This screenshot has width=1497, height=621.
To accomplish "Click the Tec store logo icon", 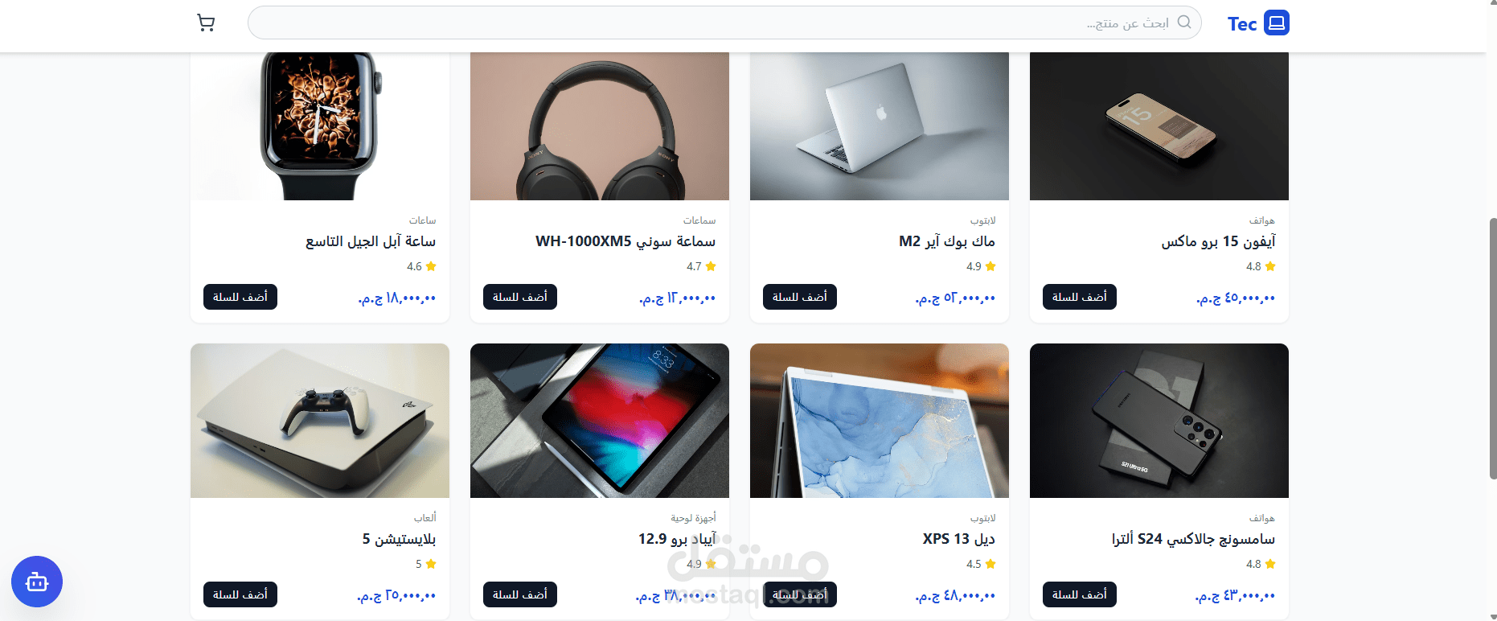I will pyautogui.click(x=1276, y=23).
